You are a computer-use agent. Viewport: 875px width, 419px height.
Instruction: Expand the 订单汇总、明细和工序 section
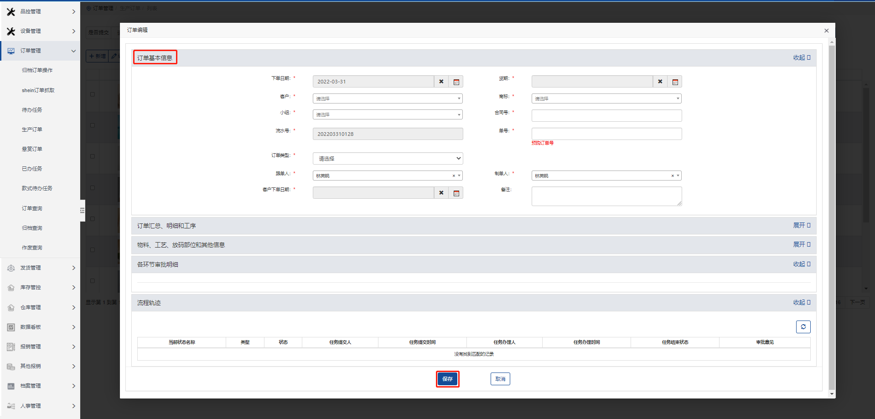point(801,226)
